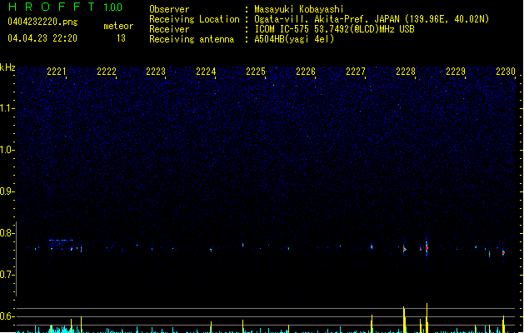
Task: Click the observer name Masayuki Kobayashi
Action: point(299,9)
